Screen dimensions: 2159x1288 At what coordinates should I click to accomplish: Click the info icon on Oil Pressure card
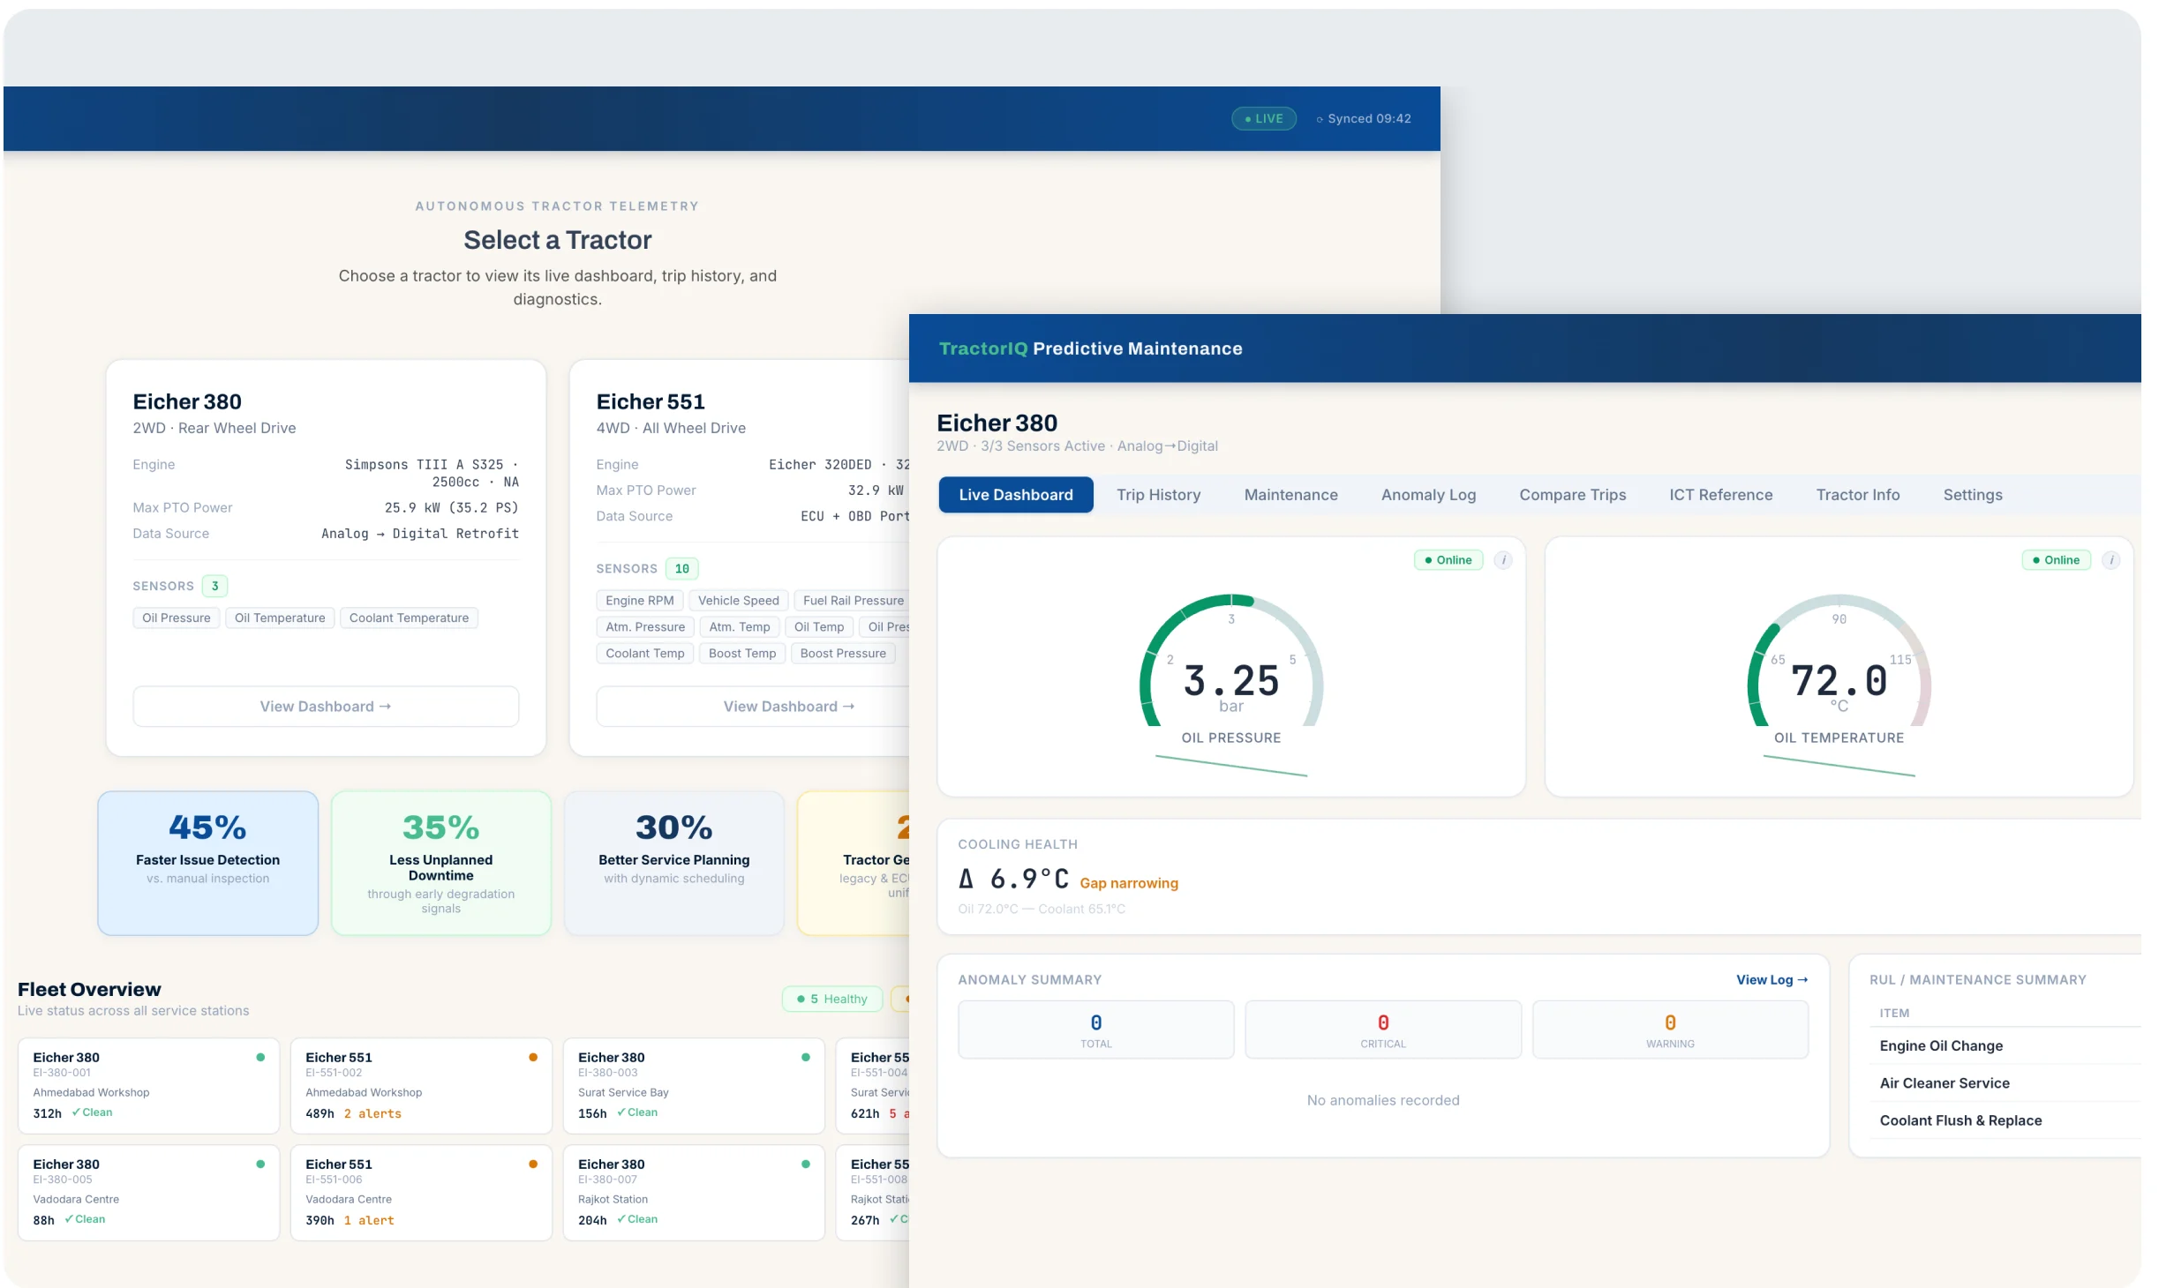point(1503,560)
